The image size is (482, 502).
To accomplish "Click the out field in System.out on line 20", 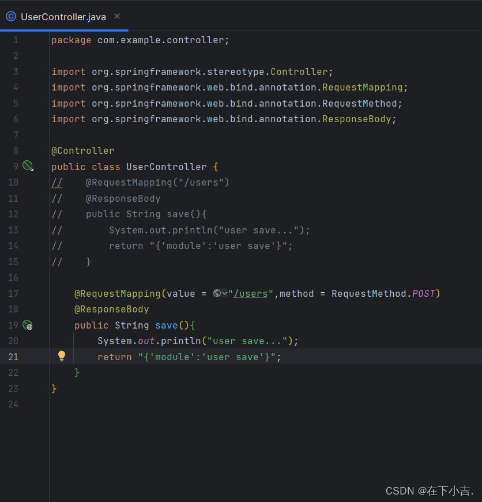I will pyautogui.click(x=146, y=341).
